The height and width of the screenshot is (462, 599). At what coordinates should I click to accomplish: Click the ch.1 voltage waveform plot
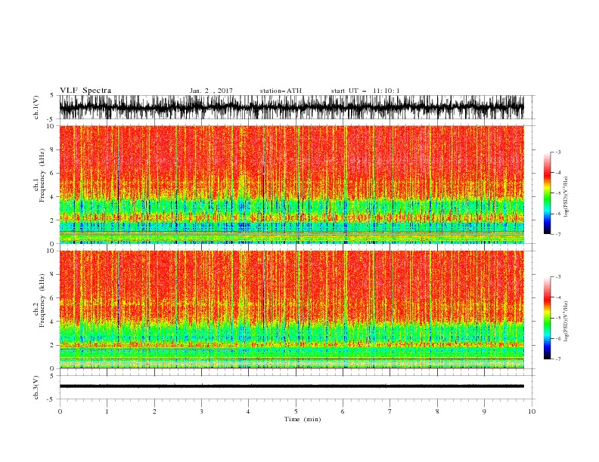tap(291, 107)
